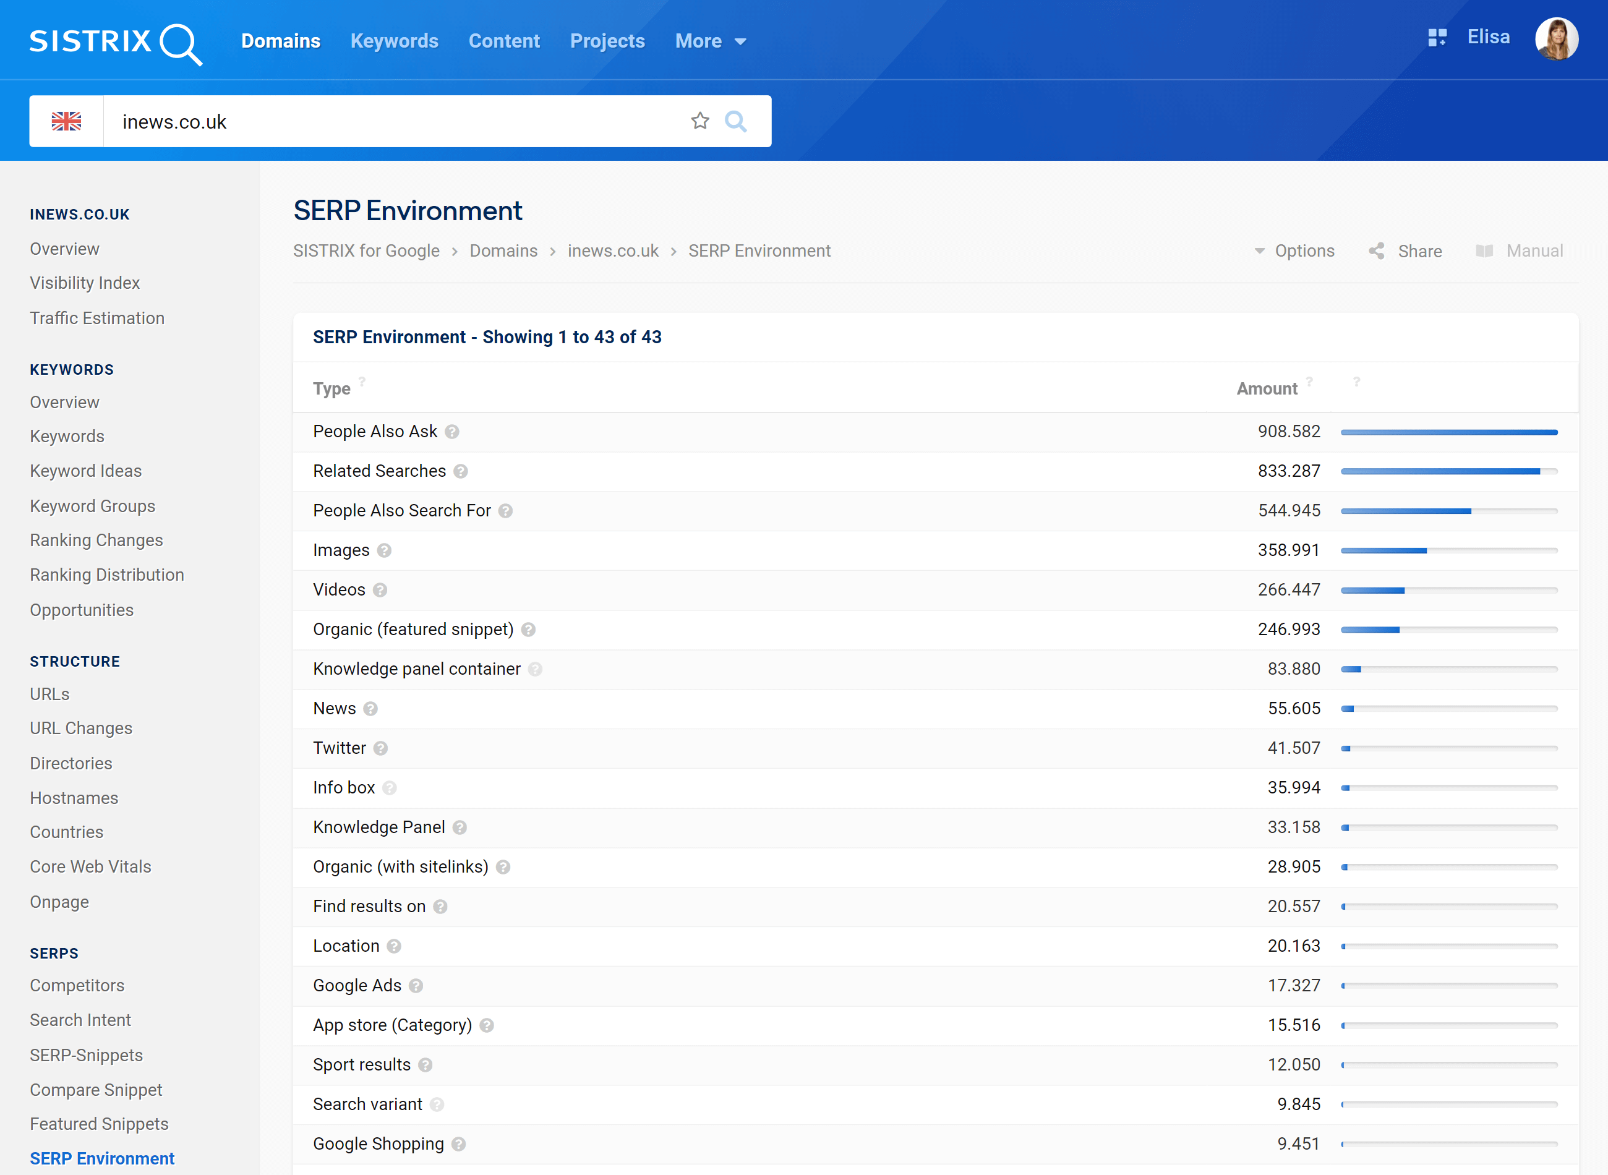The width and height of the screenshot is (1608, 1175).
Task: Select the Content menu tab
Action: click(x=505, y=40)
